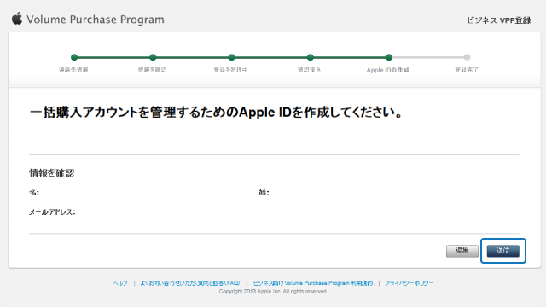Open the ヘルプ footer link
This screenshot has width=546, height=307.
(120, 283)
